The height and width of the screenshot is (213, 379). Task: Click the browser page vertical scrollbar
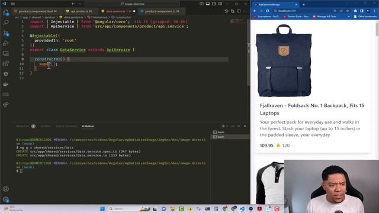(377, 29)
